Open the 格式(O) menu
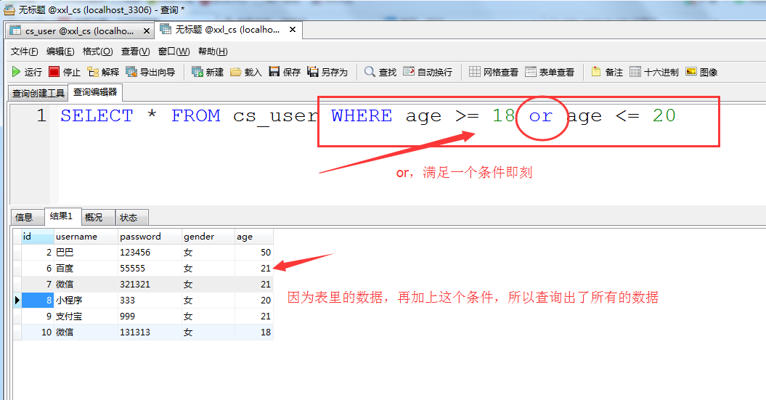 pyautogui.click(x=98, y=52)
